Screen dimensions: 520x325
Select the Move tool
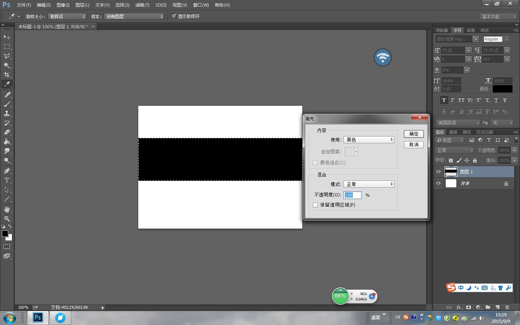pos(7,37)
